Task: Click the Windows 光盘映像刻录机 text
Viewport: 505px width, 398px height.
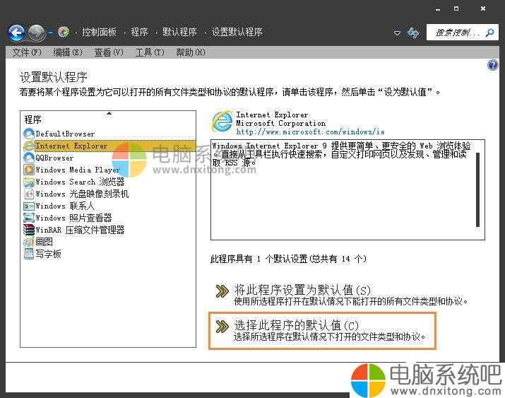Action: 82,194
